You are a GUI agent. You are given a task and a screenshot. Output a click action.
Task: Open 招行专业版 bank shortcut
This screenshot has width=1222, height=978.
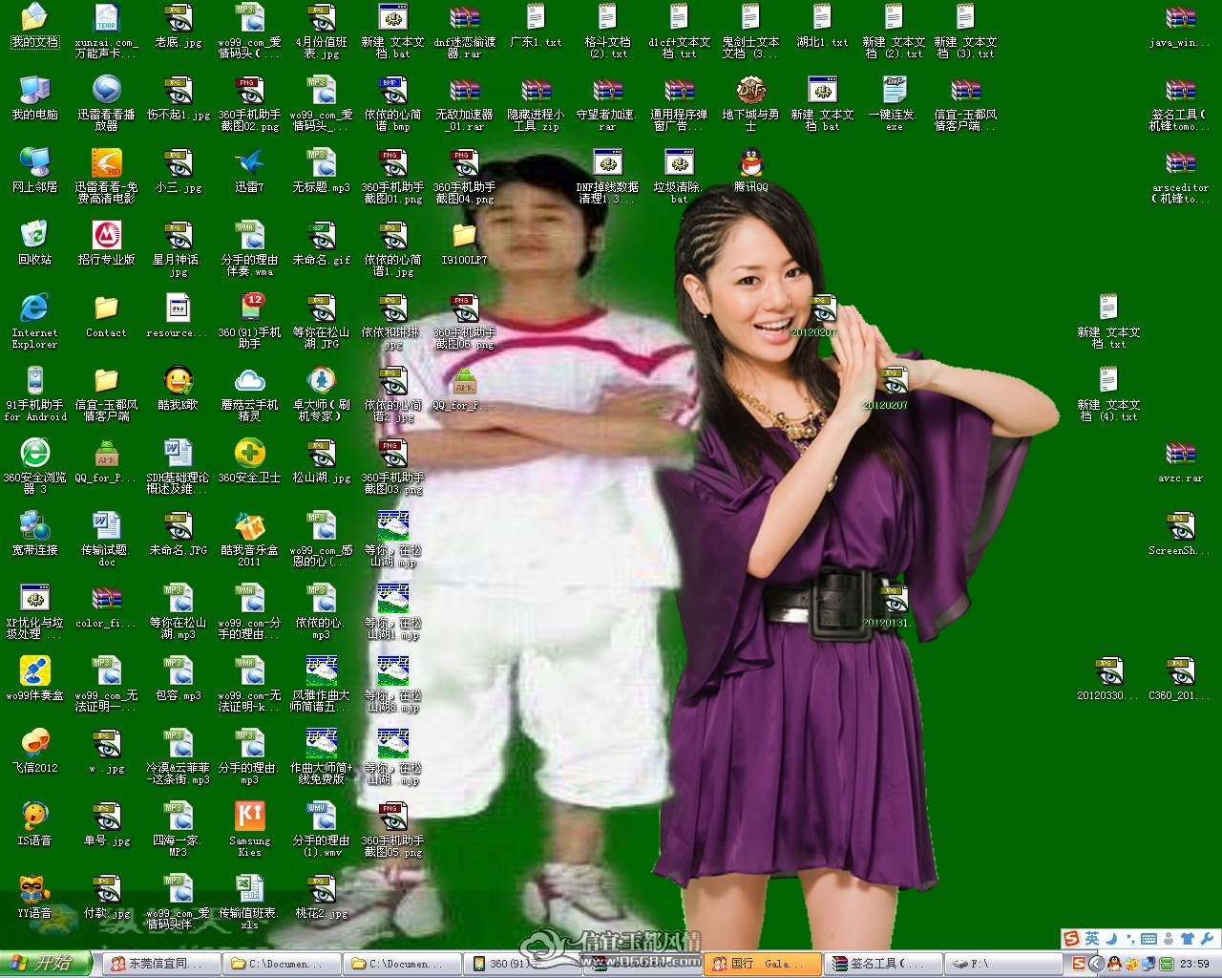pos(106,243)
